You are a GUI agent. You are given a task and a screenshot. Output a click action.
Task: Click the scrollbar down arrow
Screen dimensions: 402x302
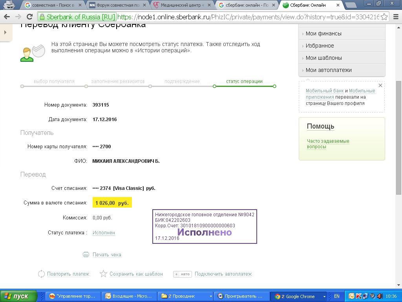coord(399,285)
